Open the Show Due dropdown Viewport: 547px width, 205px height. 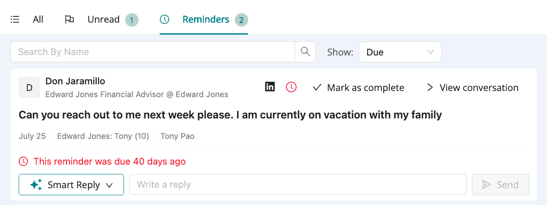coord(400,52)
